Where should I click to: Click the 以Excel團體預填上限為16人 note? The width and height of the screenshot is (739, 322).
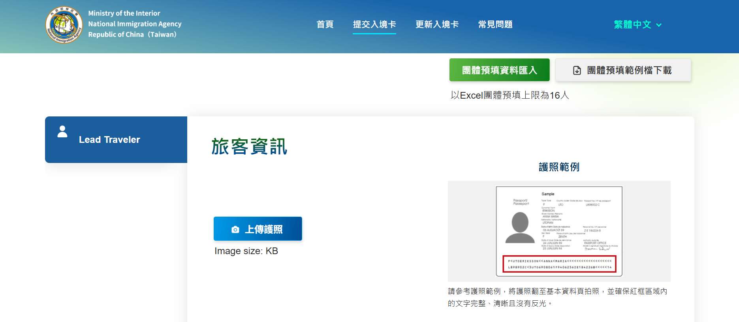[x=510, y=95]
